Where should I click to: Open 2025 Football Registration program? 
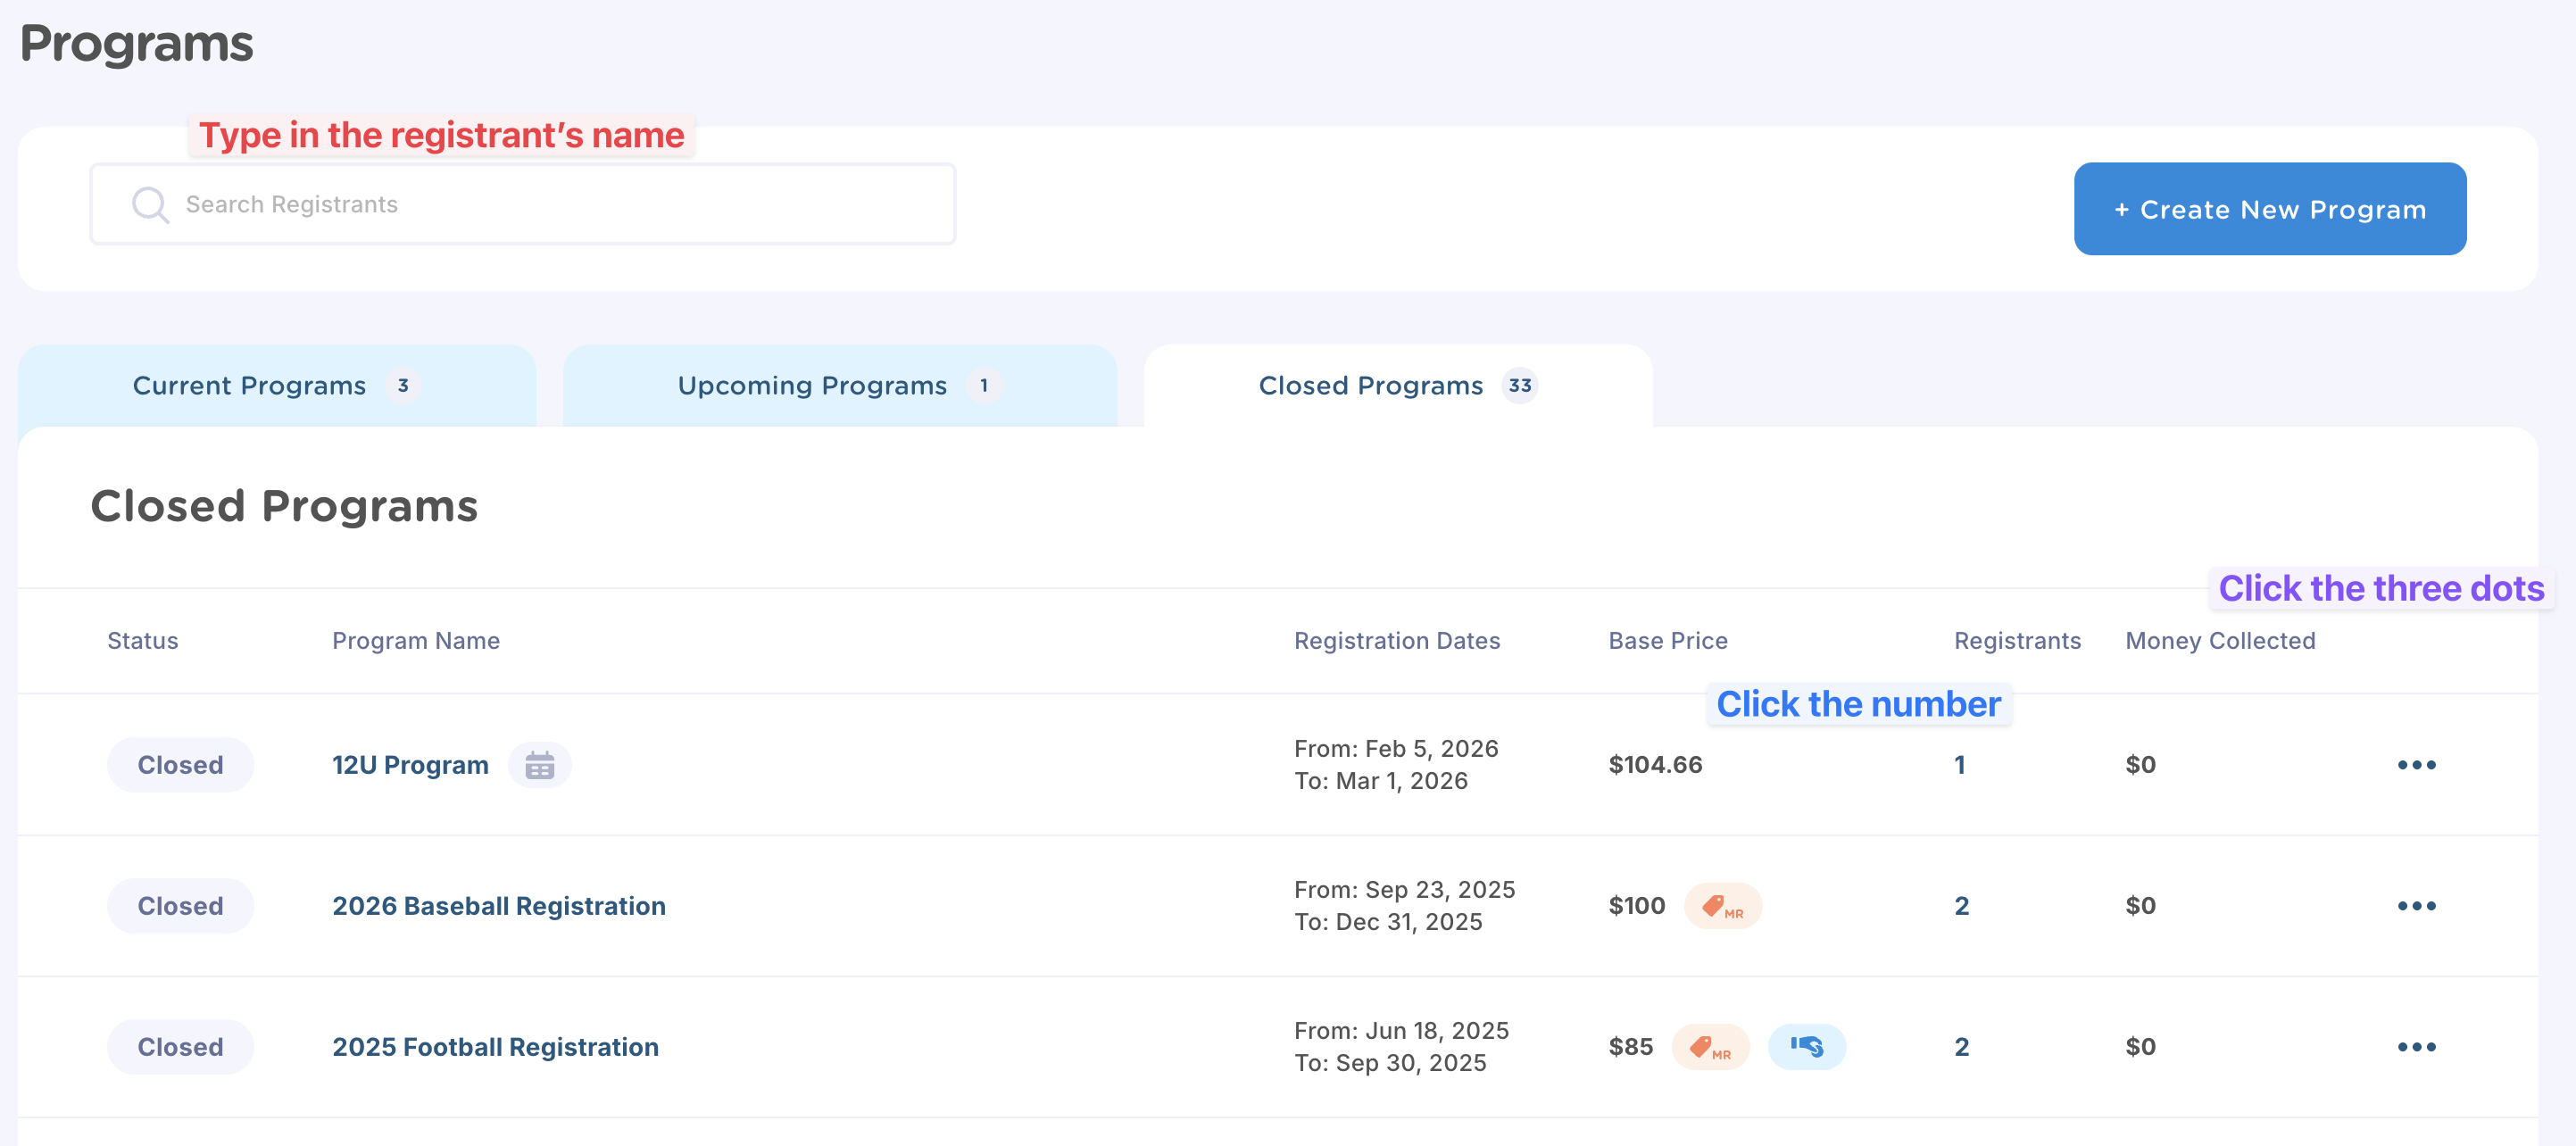(x=495, y=1047)
